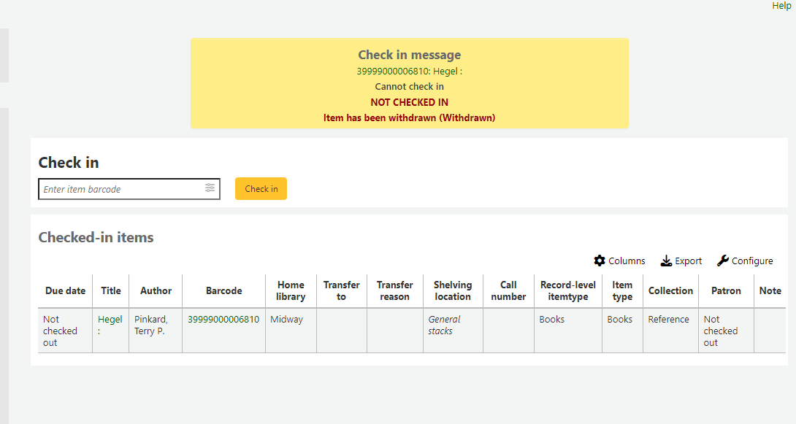This screenshot has width=796, height=424.
Task: Sort table by Due date column
Action: 65,290
